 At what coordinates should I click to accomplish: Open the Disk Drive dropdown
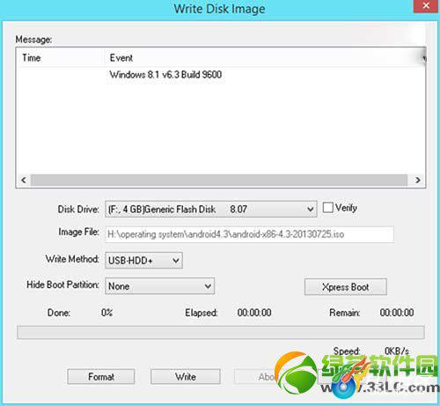point(211,209)
